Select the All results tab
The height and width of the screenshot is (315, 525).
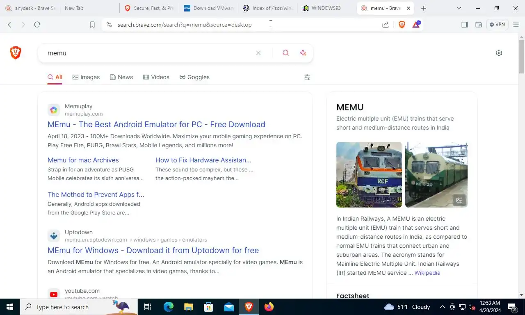[55, 77]
